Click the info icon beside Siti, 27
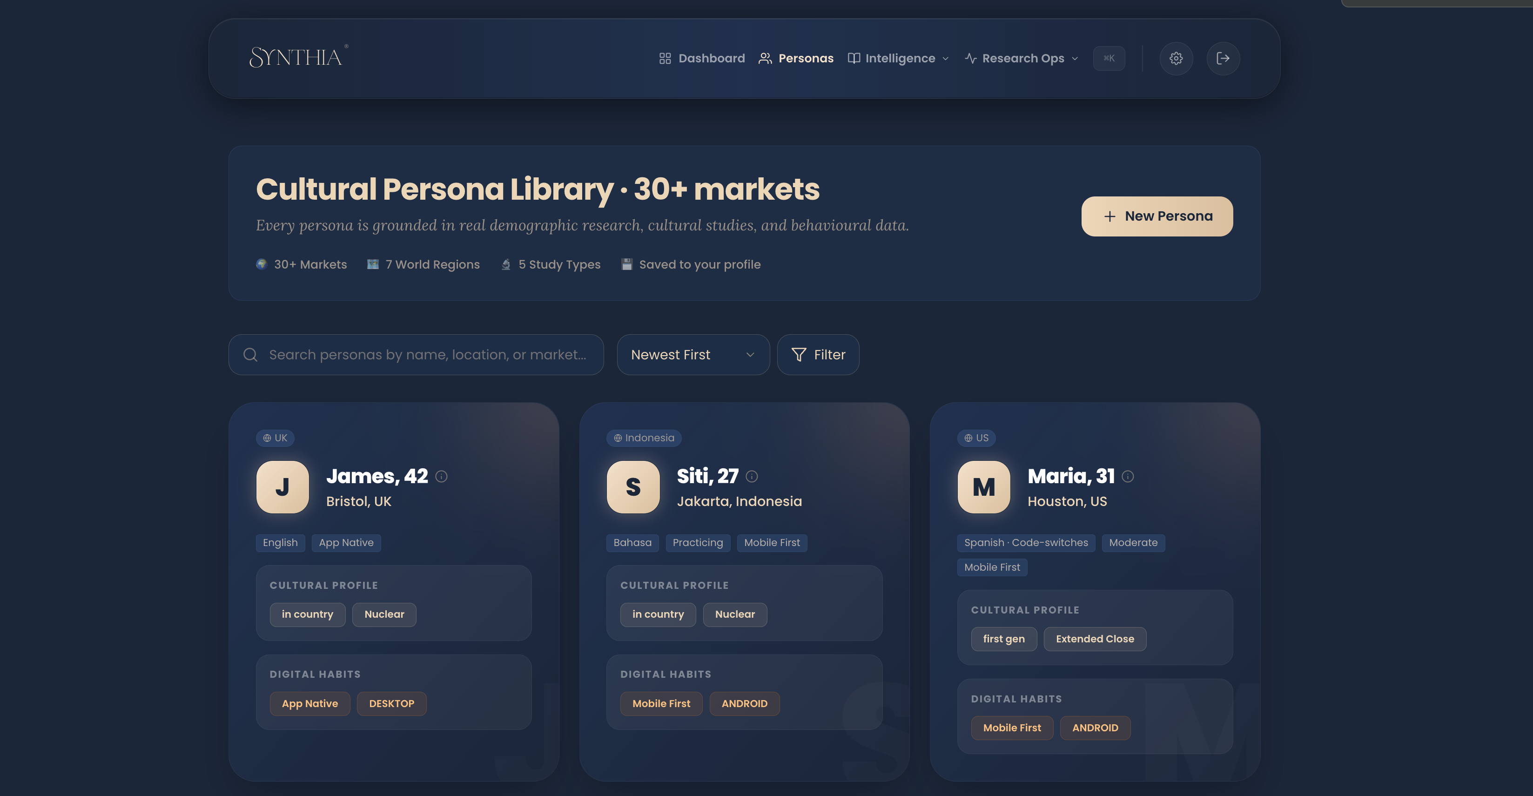Viewport: 1533px width, 796px height. coord(752,476)
